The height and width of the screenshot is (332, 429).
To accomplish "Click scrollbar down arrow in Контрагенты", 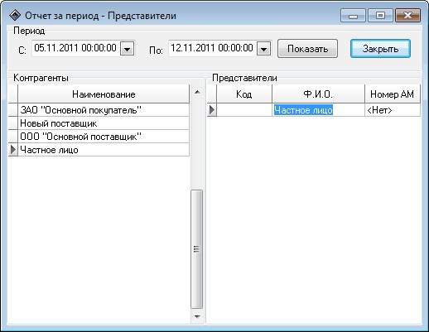I will [197, 316].
